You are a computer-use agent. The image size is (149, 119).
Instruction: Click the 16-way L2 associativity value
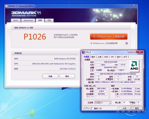point(137,94)
